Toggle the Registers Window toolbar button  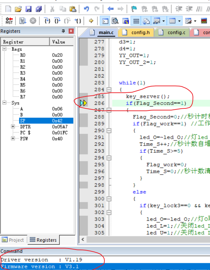pos(136,21)
